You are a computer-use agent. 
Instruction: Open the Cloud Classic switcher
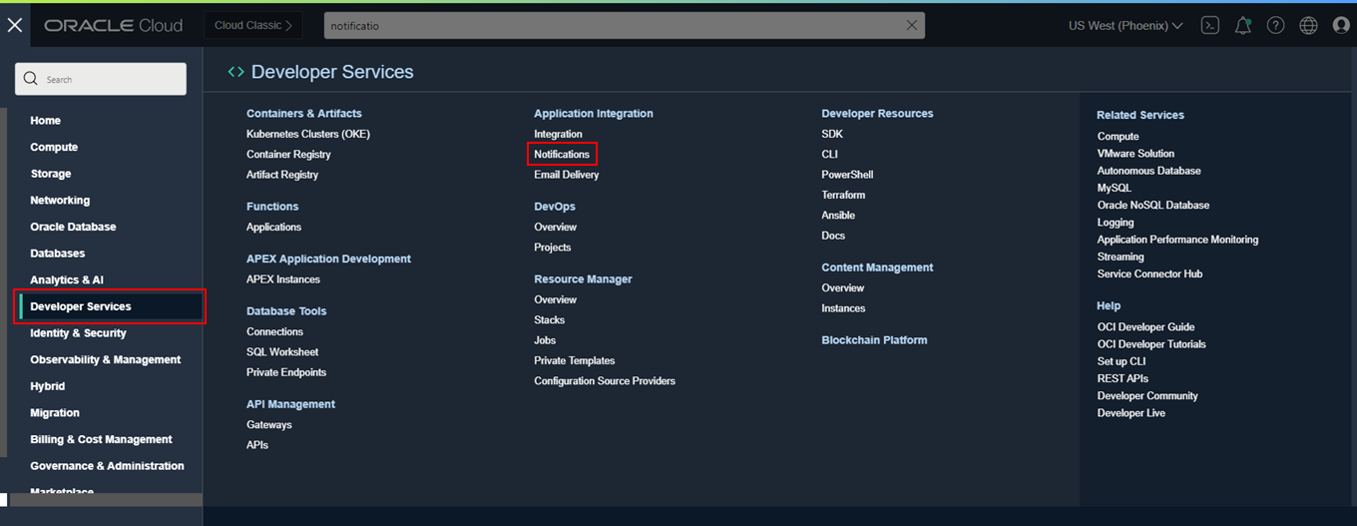(253, 25)
